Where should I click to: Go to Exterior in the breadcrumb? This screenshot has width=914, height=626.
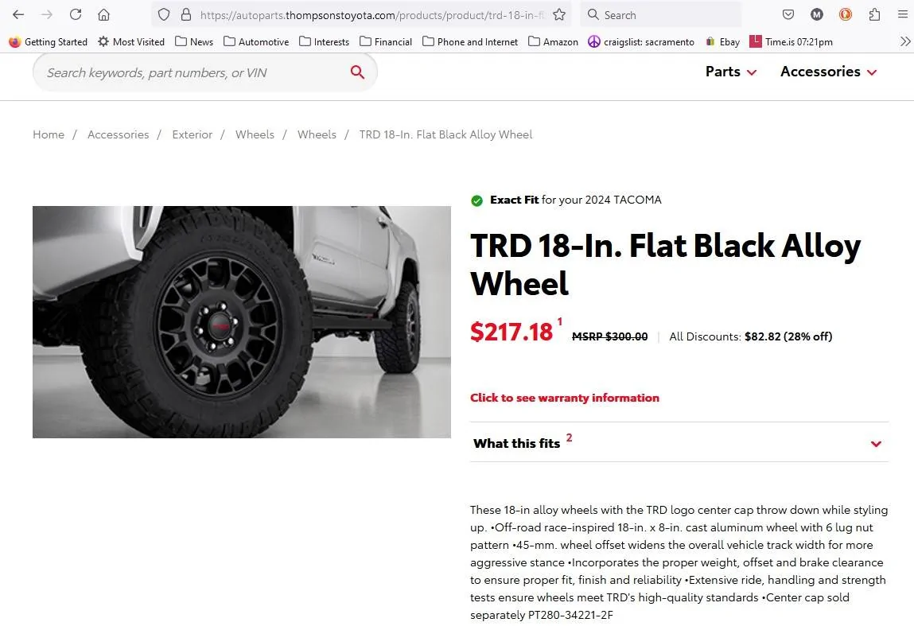[x=192, y=134]
